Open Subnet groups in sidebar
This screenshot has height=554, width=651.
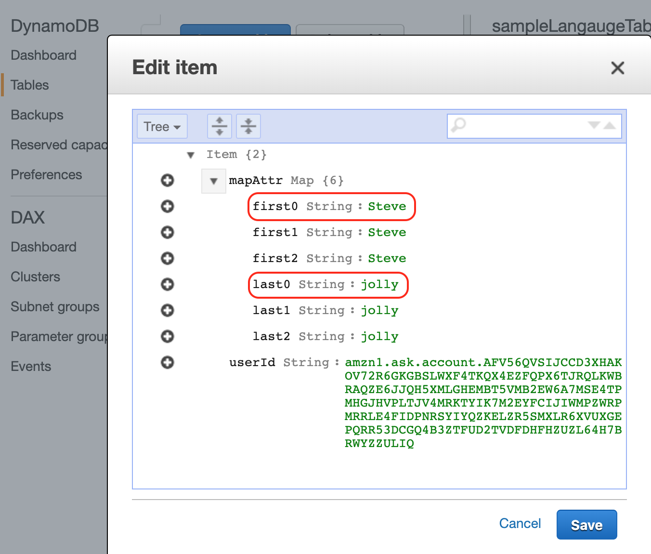(55, 307)
